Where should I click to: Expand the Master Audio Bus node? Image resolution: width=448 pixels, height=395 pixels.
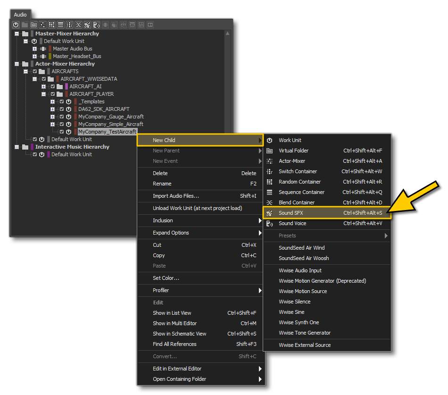coord(34,49)
